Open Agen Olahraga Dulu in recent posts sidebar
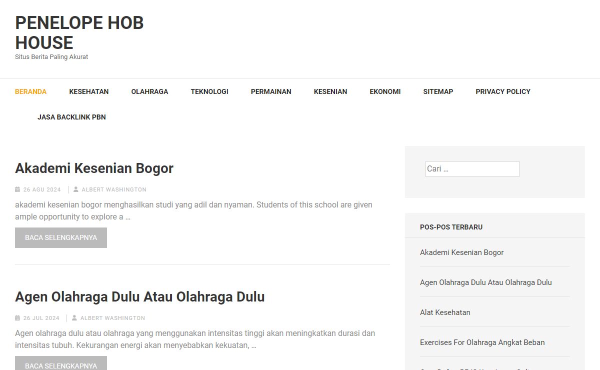 click(x=486, y=282)
